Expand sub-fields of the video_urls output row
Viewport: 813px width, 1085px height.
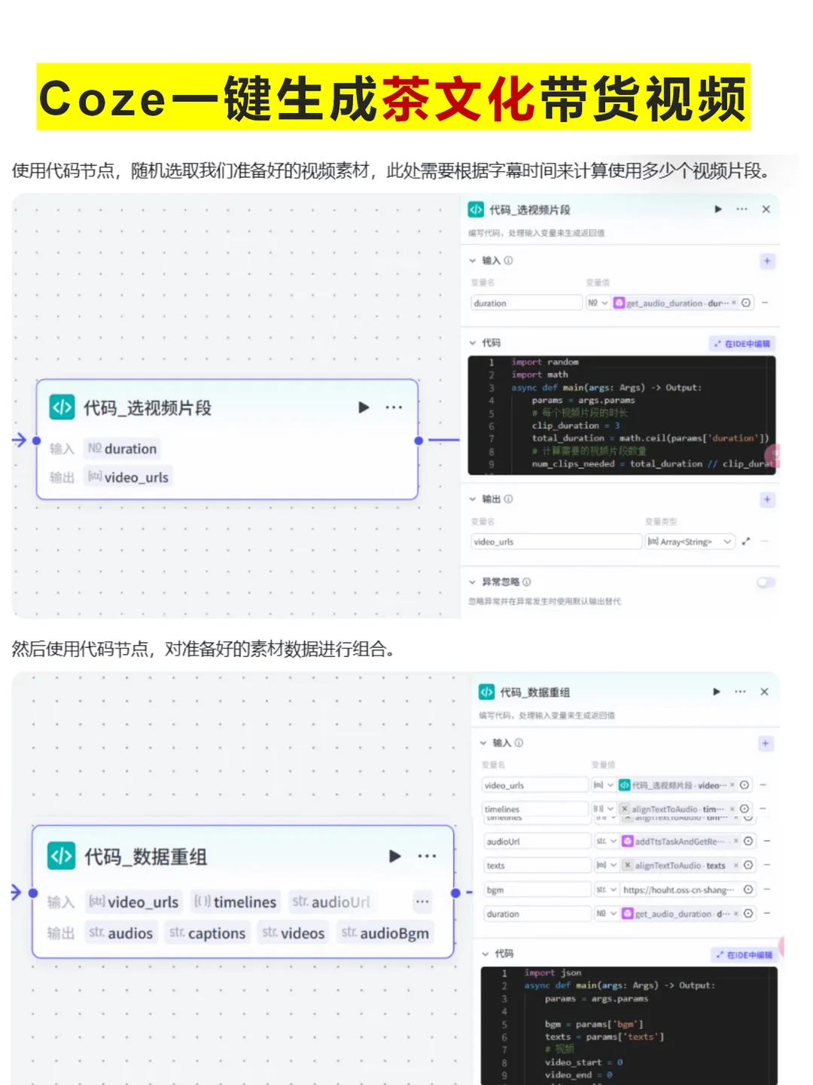pos(746,542)
